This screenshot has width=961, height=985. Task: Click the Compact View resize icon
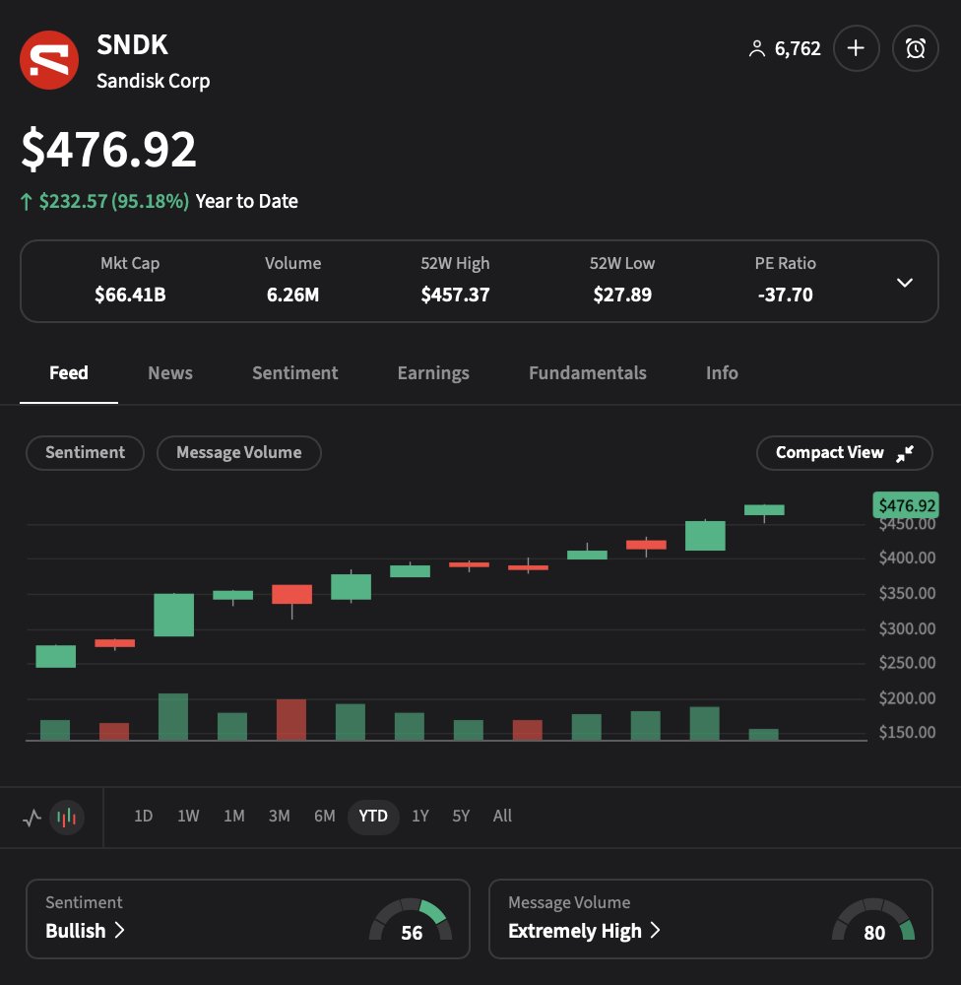(906, 454)
